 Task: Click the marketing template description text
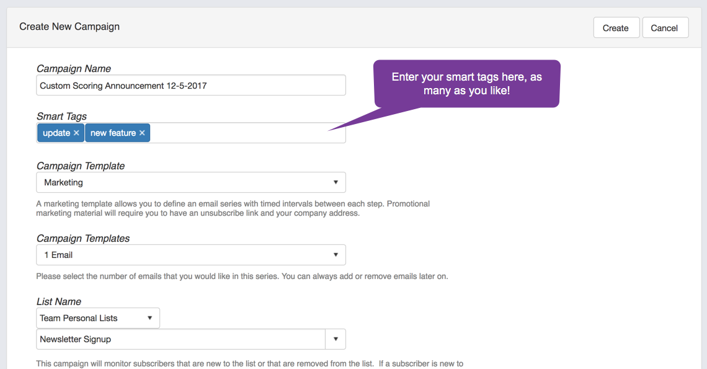tap(233, 208)
